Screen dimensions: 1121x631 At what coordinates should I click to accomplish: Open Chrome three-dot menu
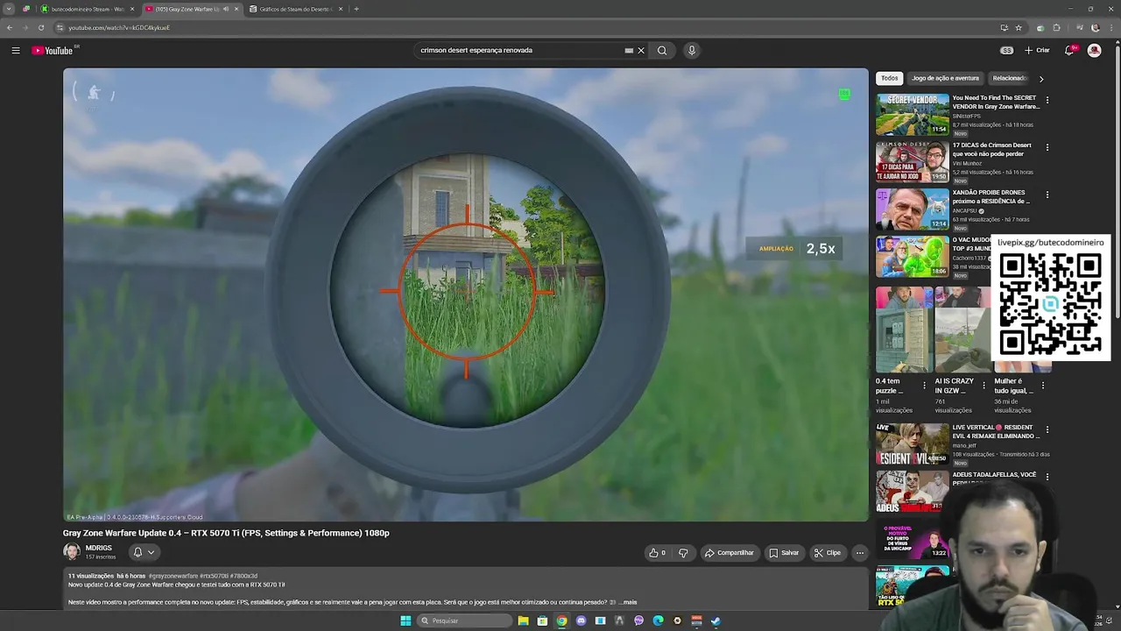click(x=1110, y=27)
